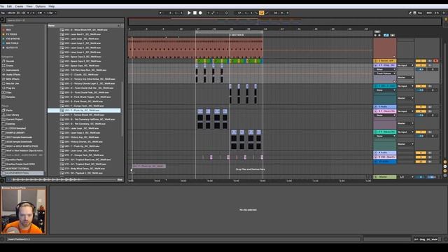Open SAMPLE LIBRARY folder in Places

pos(15,133)
